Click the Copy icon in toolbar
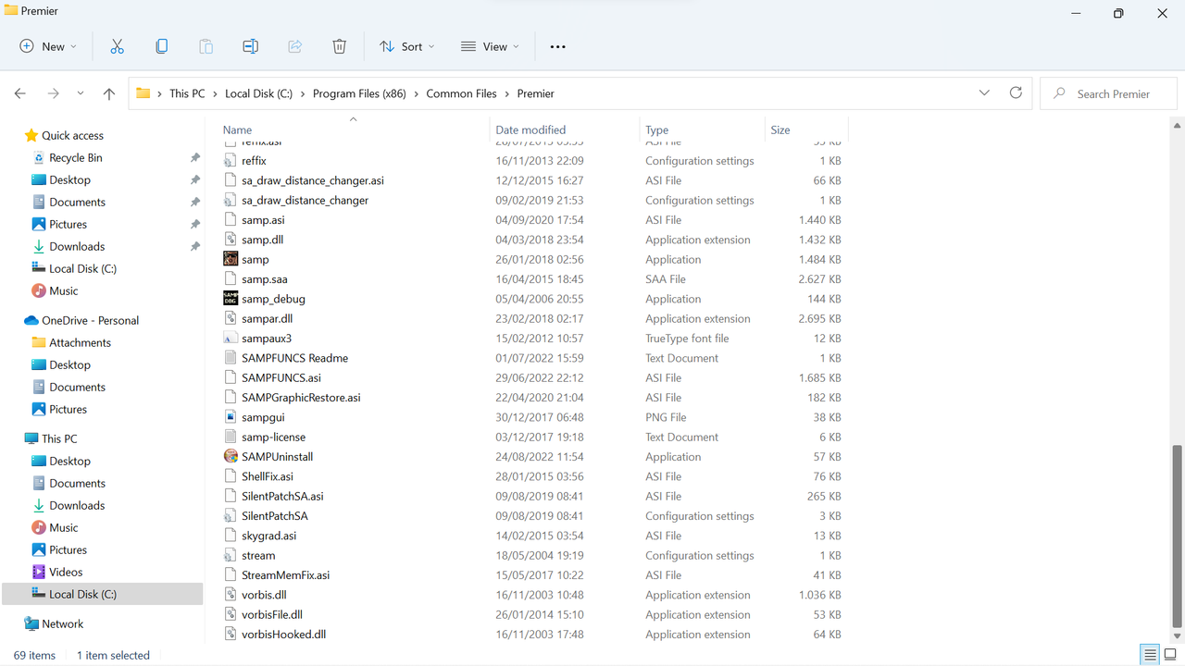Viewport: 1185px width, 666px height. point(161,46)
